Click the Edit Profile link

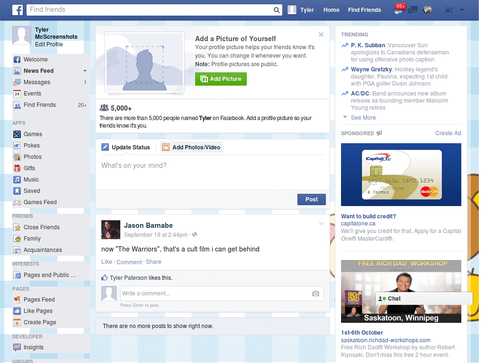(49, 44)
